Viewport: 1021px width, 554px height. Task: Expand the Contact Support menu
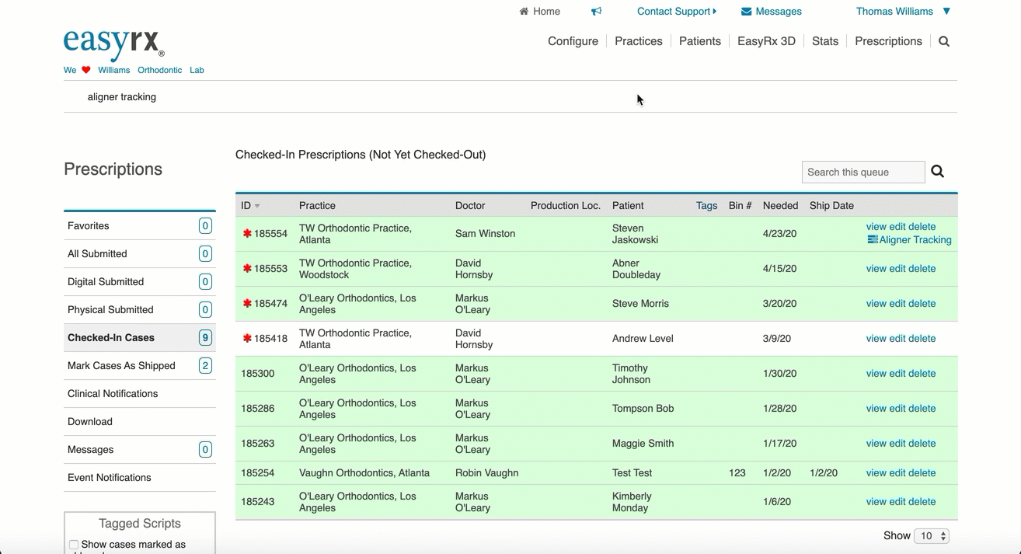tap(676, 12)
